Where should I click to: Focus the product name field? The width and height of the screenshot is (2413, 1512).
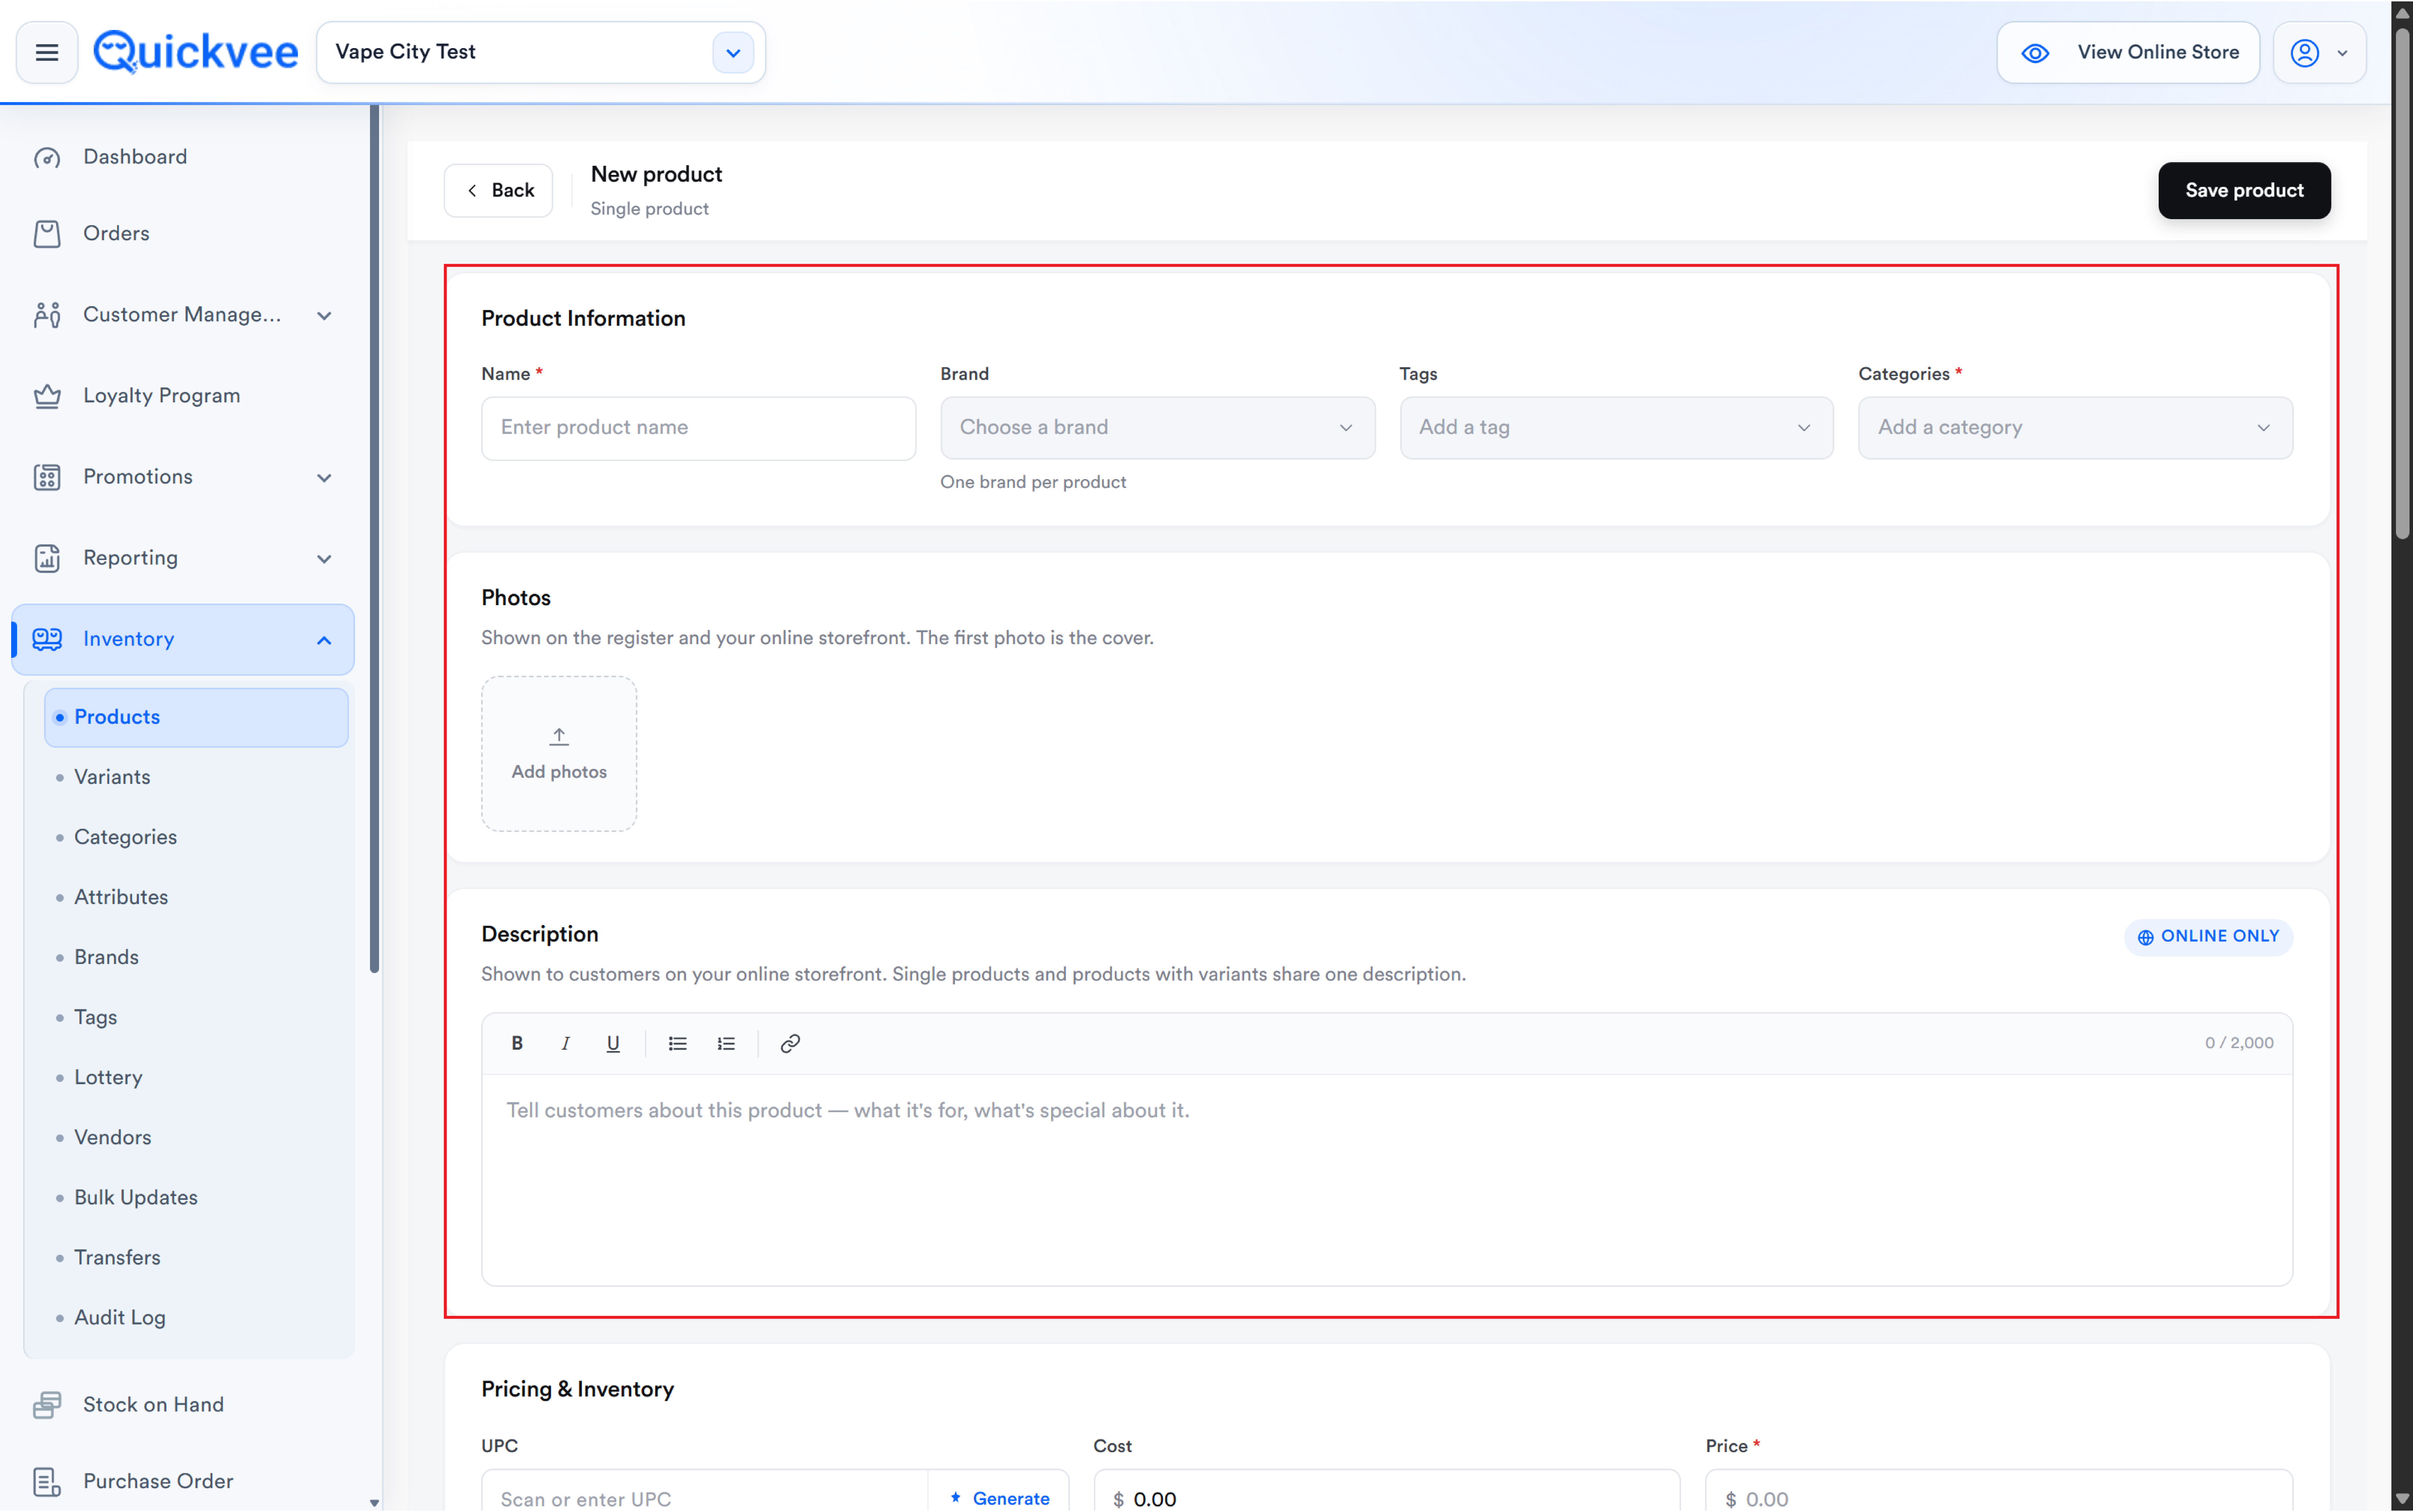point(698,428)
